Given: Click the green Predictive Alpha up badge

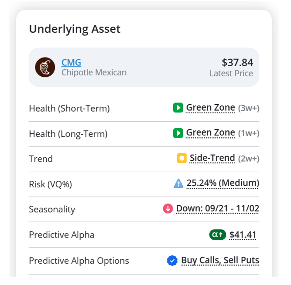Looking at the screenshot, I should coord(218,235).
